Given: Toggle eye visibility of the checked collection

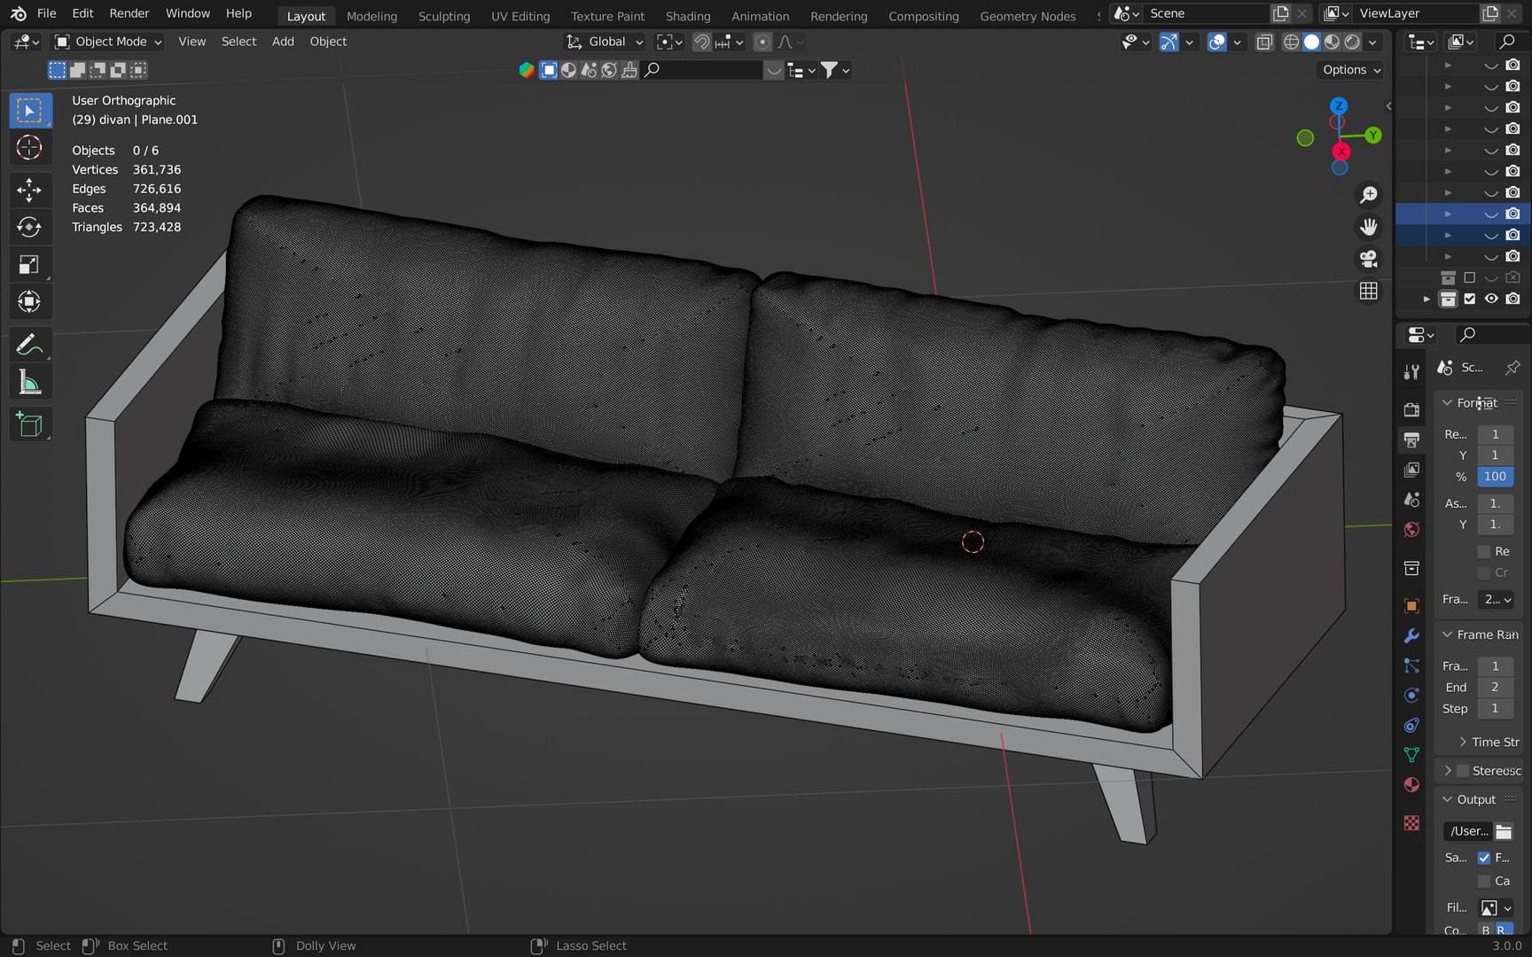Looking at the screenshot, I should tap(1491, 300).
